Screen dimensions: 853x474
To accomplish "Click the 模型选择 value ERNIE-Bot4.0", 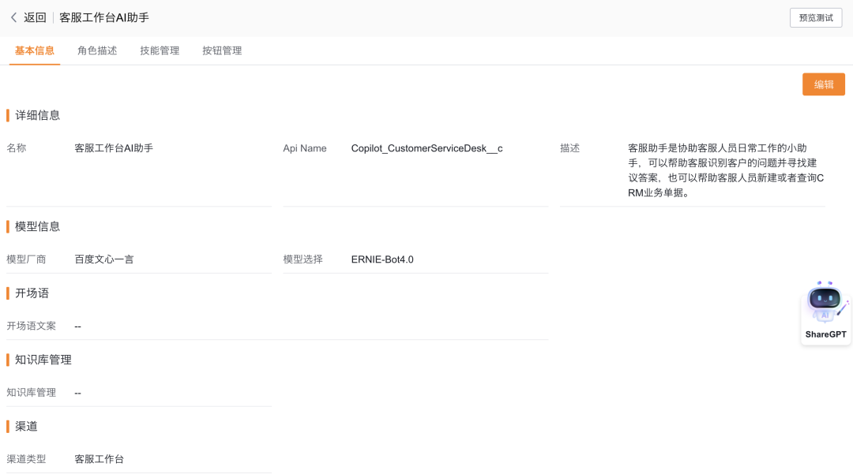I will pos(382,259).
